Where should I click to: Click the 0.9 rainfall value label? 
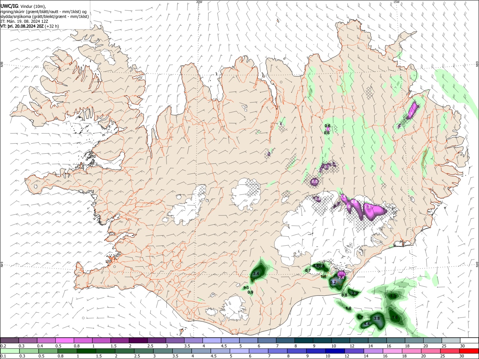pyautogui.click(x=250, y=292)
